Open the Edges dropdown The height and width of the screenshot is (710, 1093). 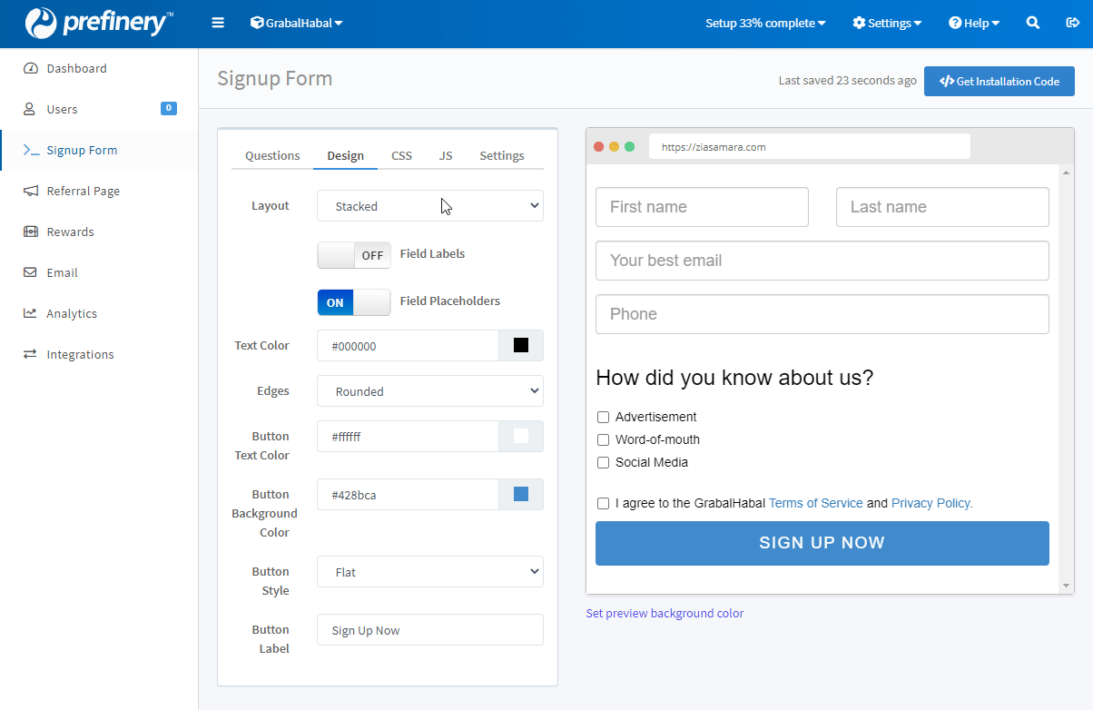point(429,390)
